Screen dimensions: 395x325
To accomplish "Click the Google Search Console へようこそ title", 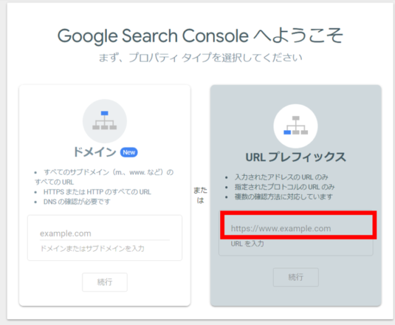I will pyautogui.click(x=200, y=36).
